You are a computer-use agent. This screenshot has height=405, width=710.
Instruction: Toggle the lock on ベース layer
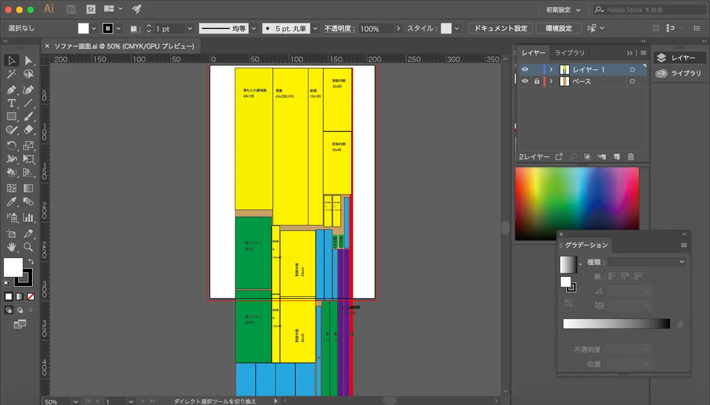536,81
